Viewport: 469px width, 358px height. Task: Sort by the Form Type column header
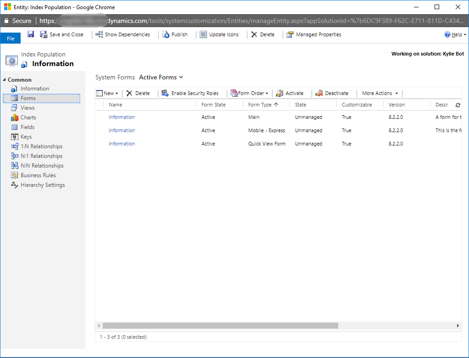click(260, 105)
